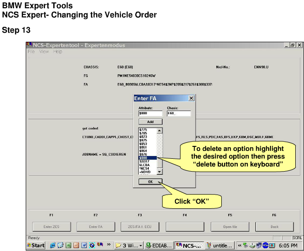This screenshot has height=251, width=304.
Task: Close the Enter FA dialog
Action: click(191, 98)
